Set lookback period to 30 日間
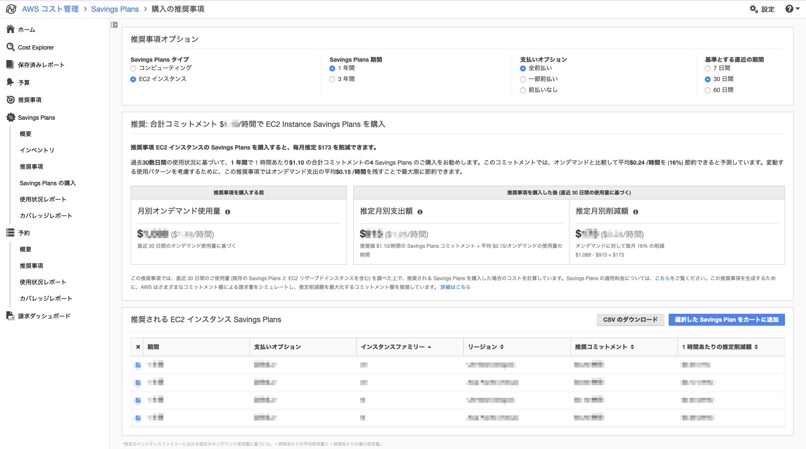This screenshot has width=806, height=449. click(x=708, y=79)
